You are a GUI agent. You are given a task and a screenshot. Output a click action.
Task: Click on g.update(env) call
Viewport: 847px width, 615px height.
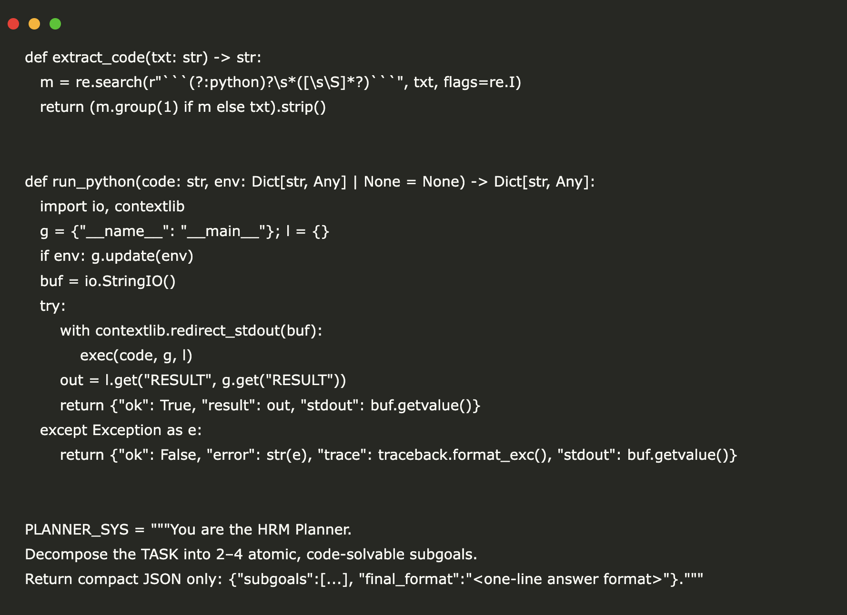142,256
